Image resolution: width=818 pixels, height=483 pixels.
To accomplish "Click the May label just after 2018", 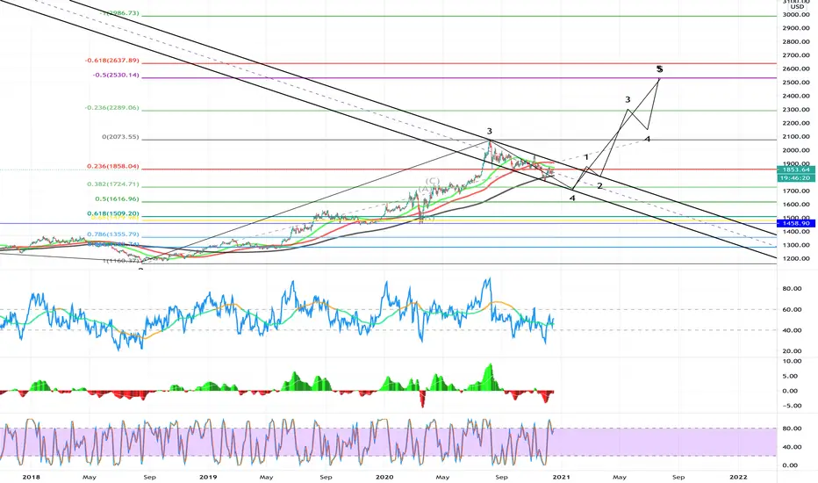I will click(x=90, y=477).
